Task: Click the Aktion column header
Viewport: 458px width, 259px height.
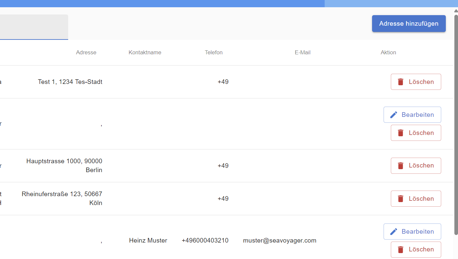Action: (x=388, y=53)
